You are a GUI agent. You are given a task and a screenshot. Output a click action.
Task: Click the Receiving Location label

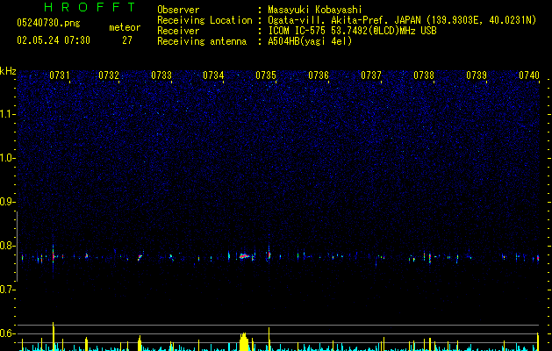click(x=204, y=20)
